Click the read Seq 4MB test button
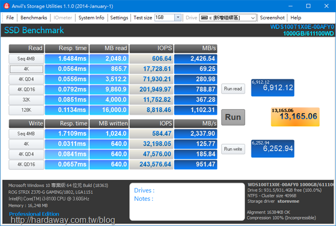This screenshot has height=226, width=336. [26, 59]
